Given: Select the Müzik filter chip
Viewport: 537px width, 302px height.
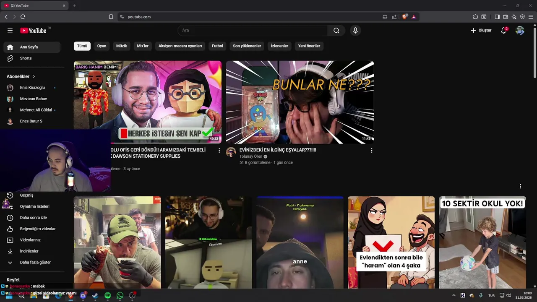Looking at the screenshot, I should click(122, 46).
